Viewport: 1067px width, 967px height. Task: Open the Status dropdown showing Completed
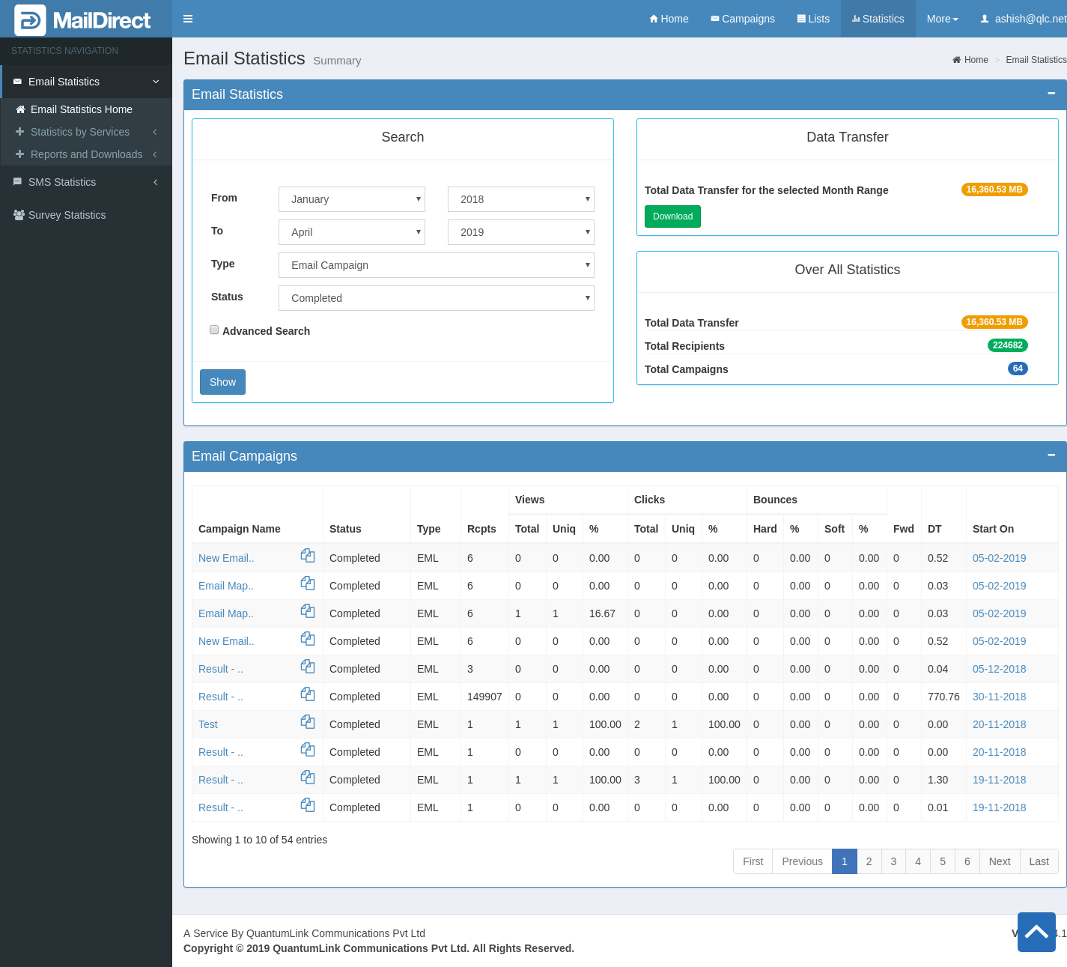(437, 298)
